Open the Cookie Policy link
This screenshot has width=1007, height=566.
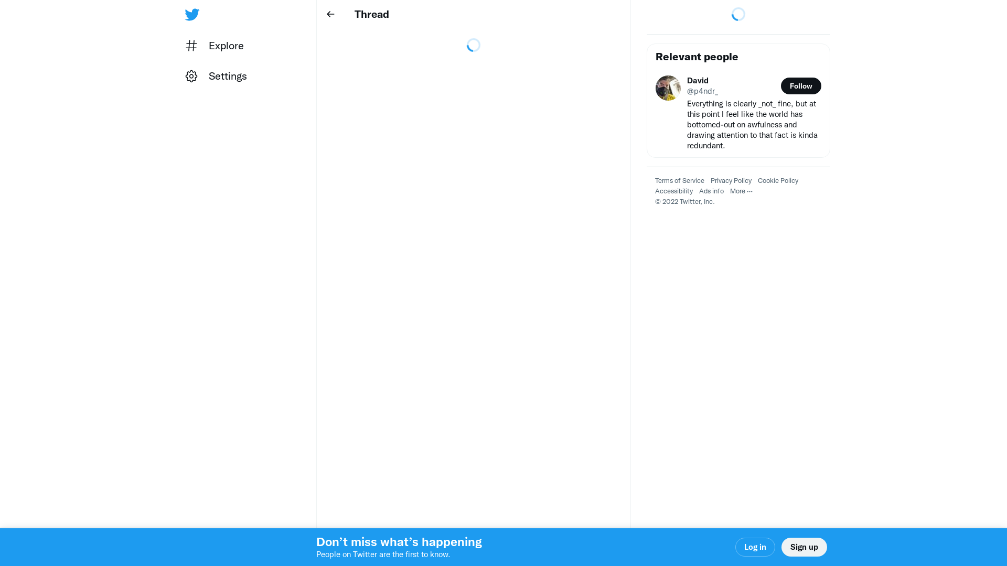point(778,181)
